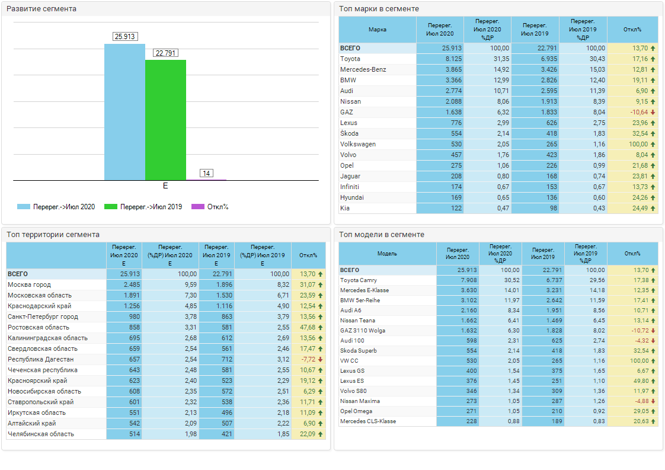Viewport: 665px width, 470px height.
Task: Click the blue July 2020 chart bar
Action: point(124,112)
